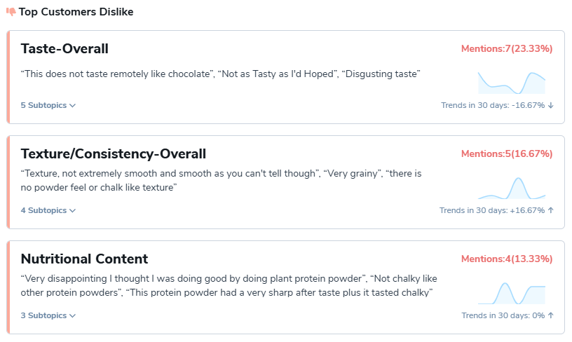Expand 4 Subtopics under Texture/Consistency-Overall

[x=48, y=210]
